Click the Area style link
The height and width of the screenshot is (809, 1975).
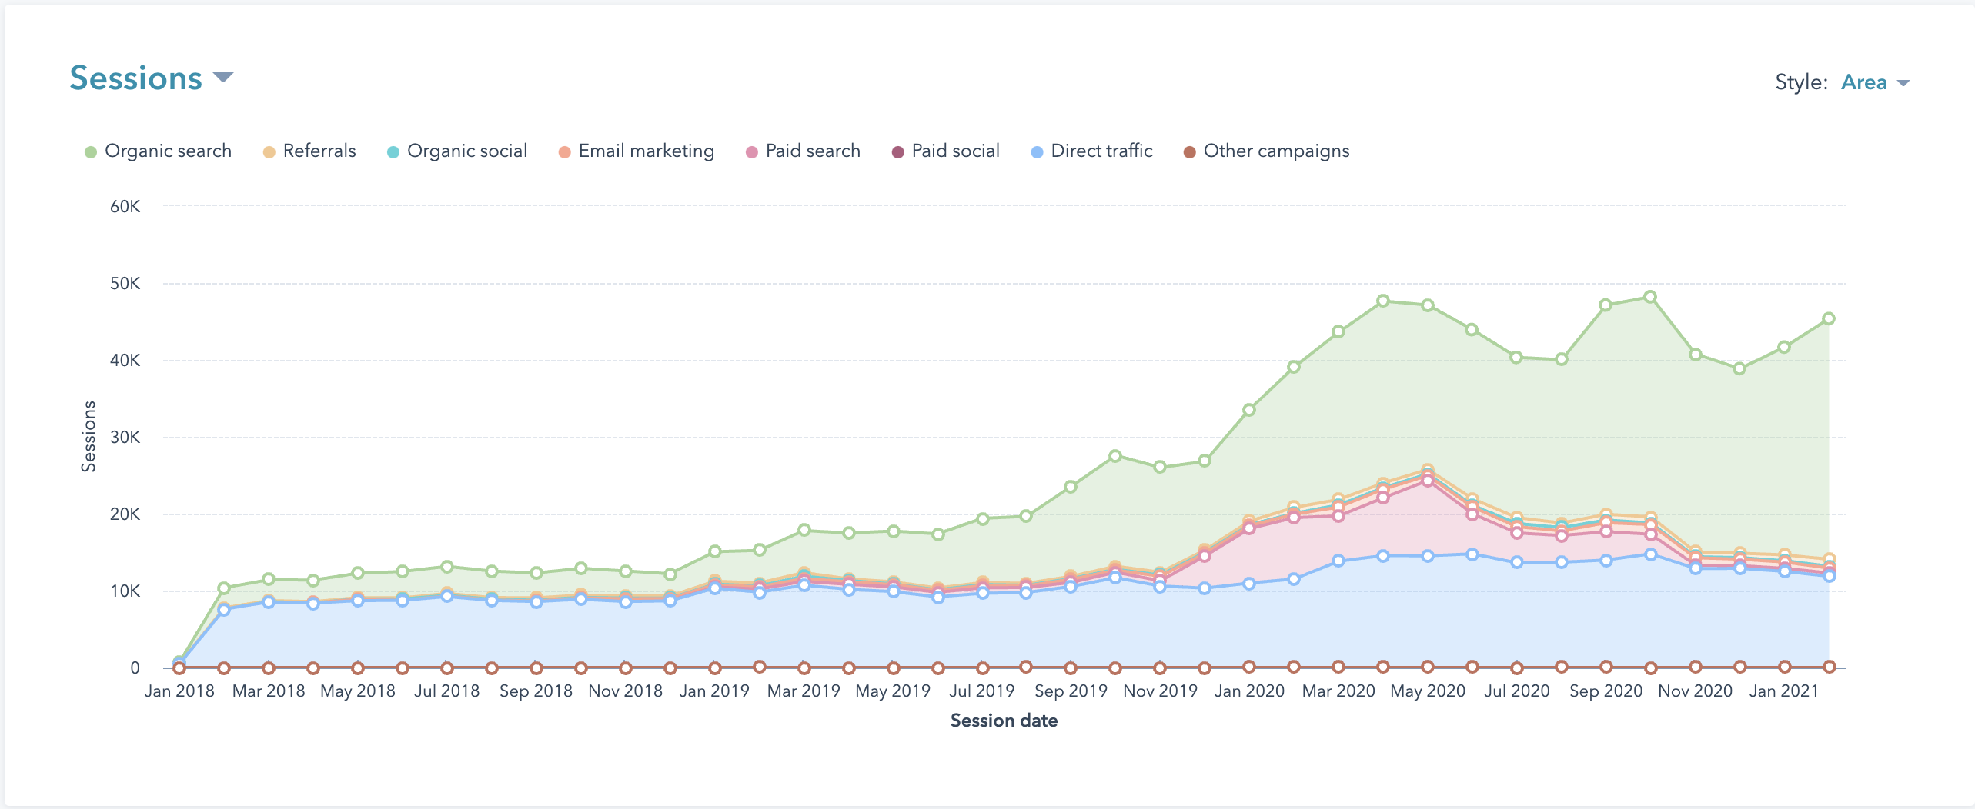1863,82
